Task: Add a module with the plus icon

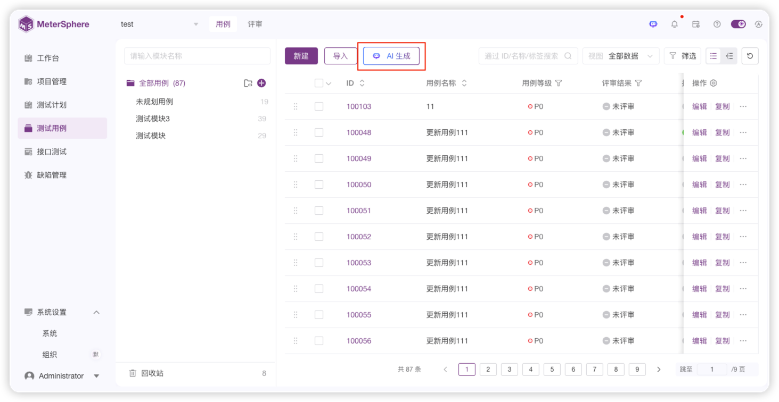Action: [261, 83]
